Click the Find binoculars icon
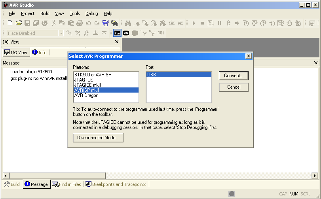 (128, 23)
